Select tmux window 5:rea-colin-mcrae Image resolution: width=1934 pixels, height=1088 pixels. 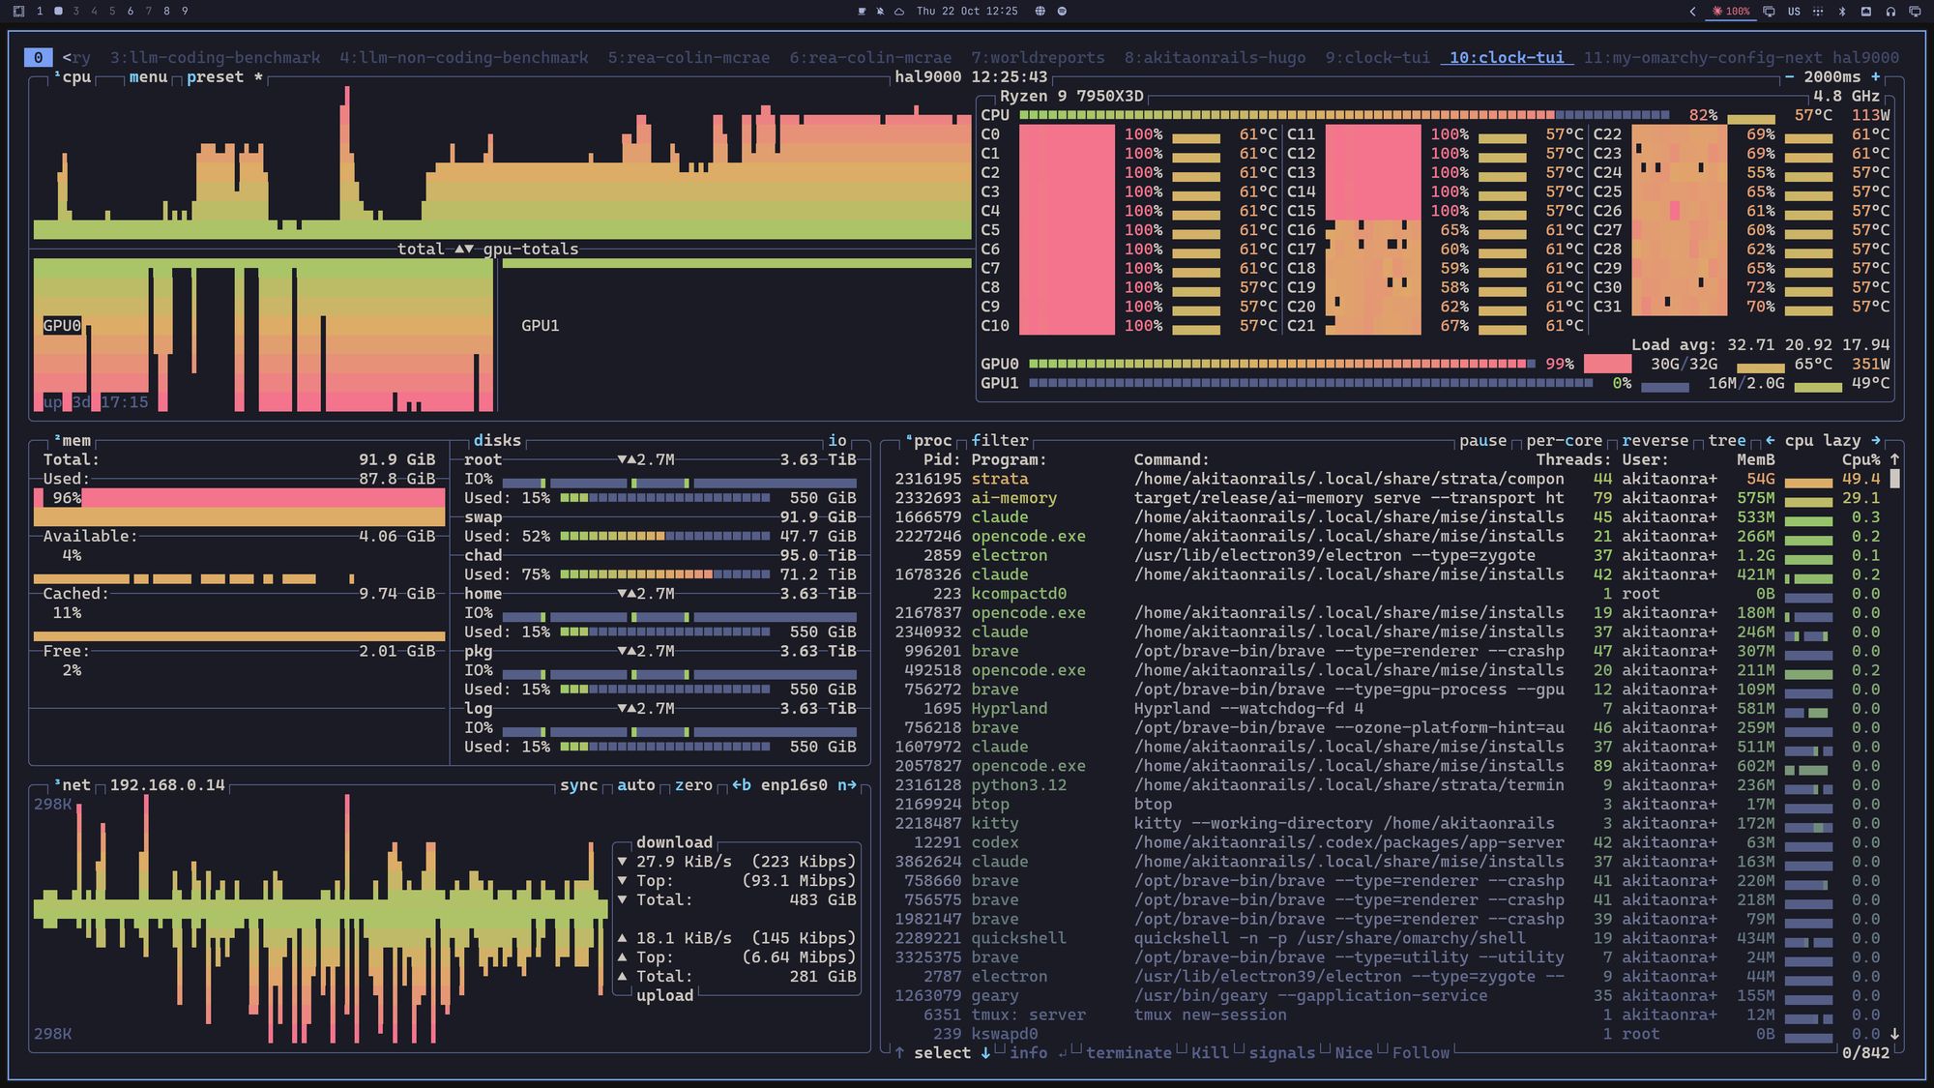coord(689,57)
